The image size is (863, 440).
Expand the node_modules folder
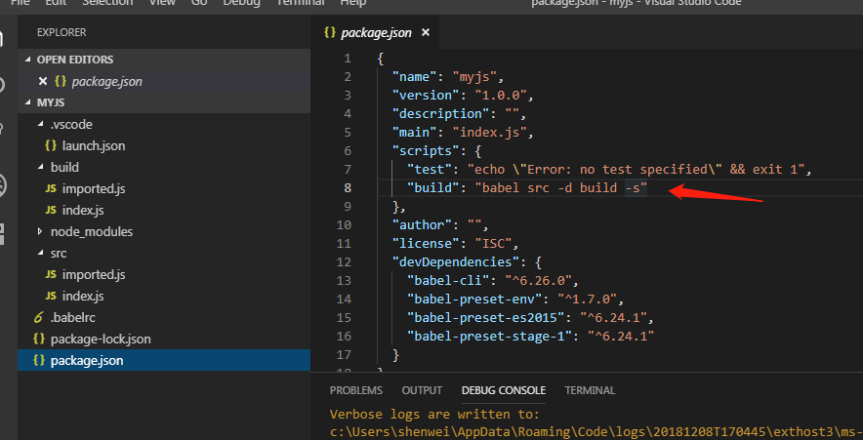[x=164, y=231]
